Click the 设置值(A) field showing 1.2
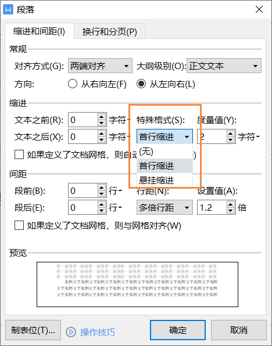 (x=212, y=207)
